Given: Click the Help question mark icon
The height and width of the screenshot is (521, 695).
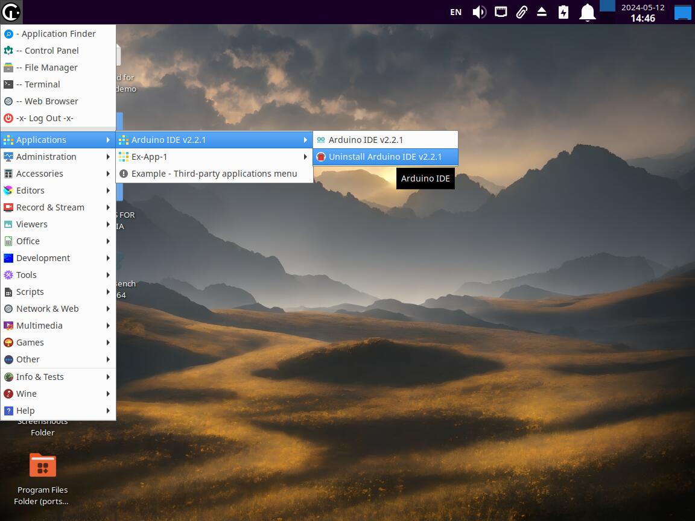Looking at the screenshot, I should click(x=8, y=411).
